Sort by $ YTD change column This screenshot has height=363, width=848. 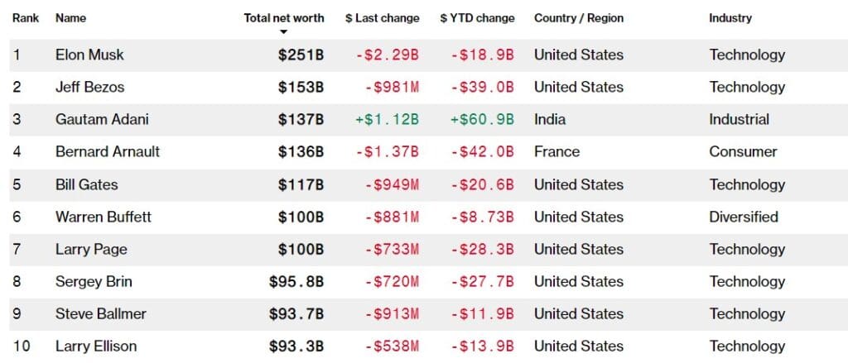tap(477, 18)
